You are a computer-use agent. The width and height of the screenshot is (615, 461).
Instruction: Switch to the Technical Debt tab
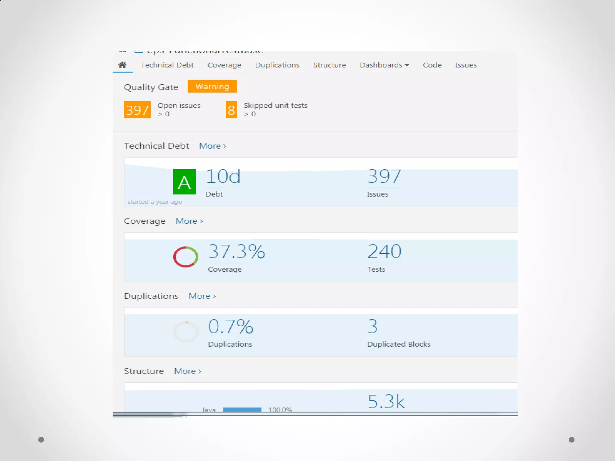[167, 65]
